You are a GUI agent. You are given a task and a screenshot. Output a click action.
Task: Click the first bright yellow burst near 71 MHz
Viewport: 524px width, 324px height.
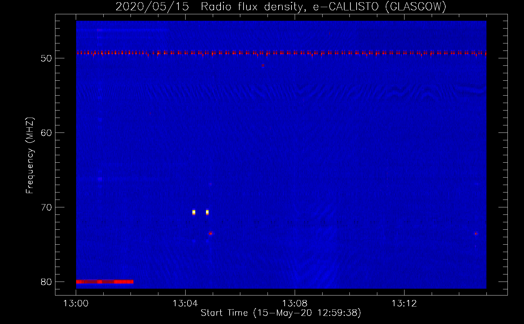point(194,212)
